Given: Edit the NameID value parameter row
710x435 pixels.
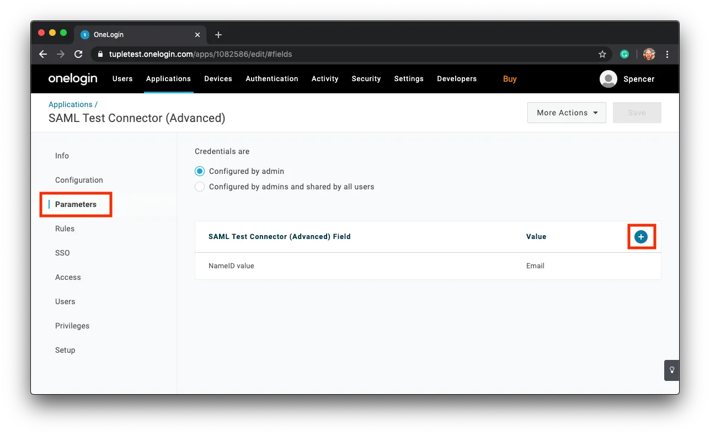Looking at the screenshot, I should point(231,266).
